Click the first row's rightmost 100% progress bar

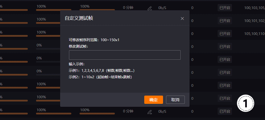(97, 10)
